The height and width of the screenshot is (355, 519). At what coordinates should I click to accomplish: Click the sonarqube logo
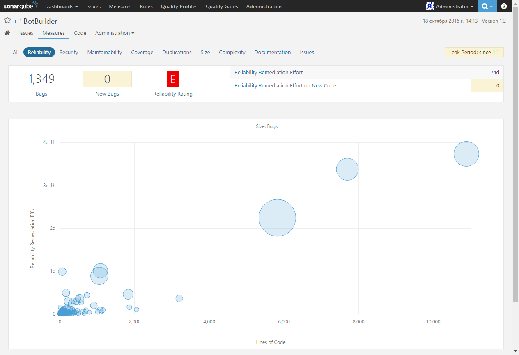(21, 6)
